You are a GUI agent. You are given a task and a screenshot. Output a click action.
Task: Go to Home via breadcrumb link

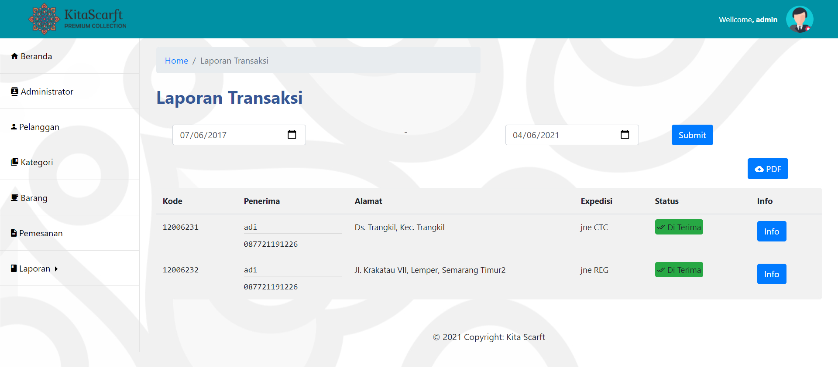176,61
